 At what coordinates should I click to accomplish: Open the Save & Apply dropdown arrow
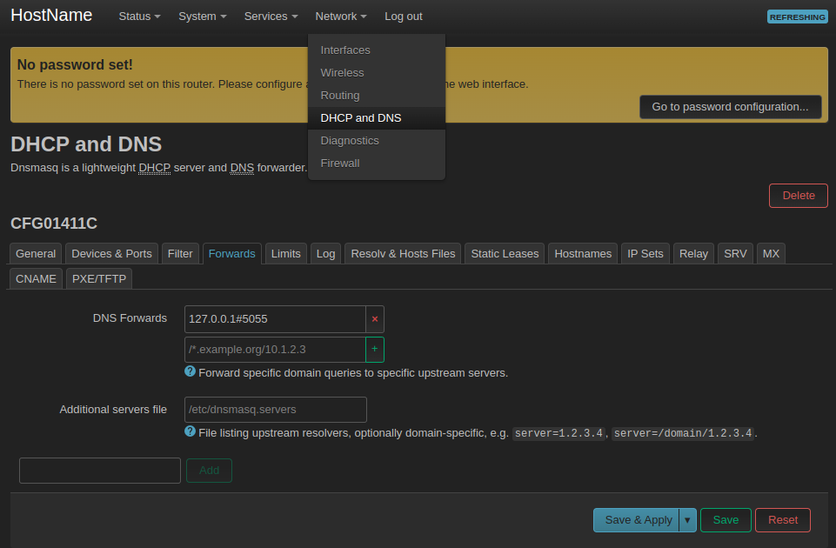[688, 520]
